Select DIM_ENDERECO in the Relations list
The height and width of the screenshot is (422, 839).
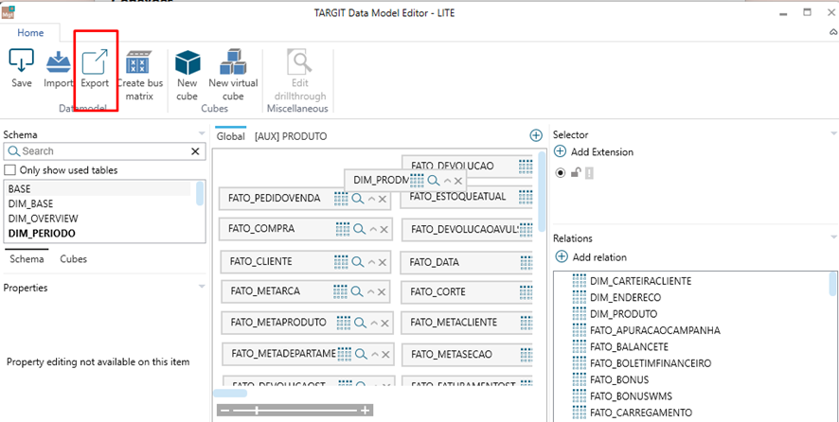click(x=625, y=297)
